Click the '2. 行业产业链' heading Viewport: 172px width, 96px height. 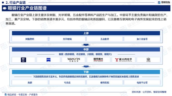tap(16, 2)
